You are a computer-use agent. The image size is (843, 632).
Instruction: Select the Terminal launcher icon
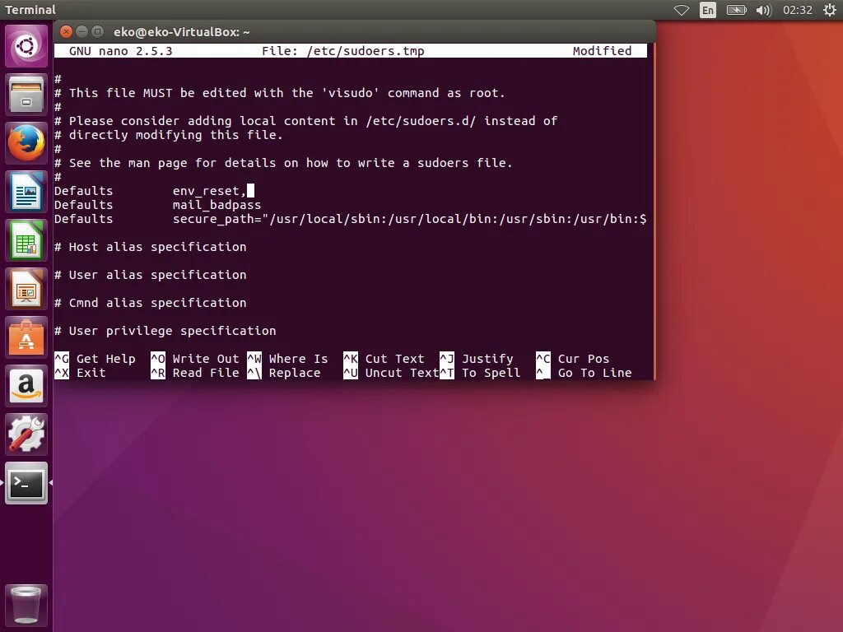click(26, 483)
